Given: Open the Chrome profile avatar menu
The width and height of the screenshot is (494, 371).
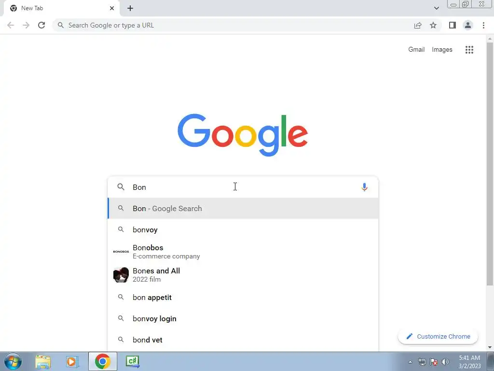Looking at the screenshot, I should [468, 25].
